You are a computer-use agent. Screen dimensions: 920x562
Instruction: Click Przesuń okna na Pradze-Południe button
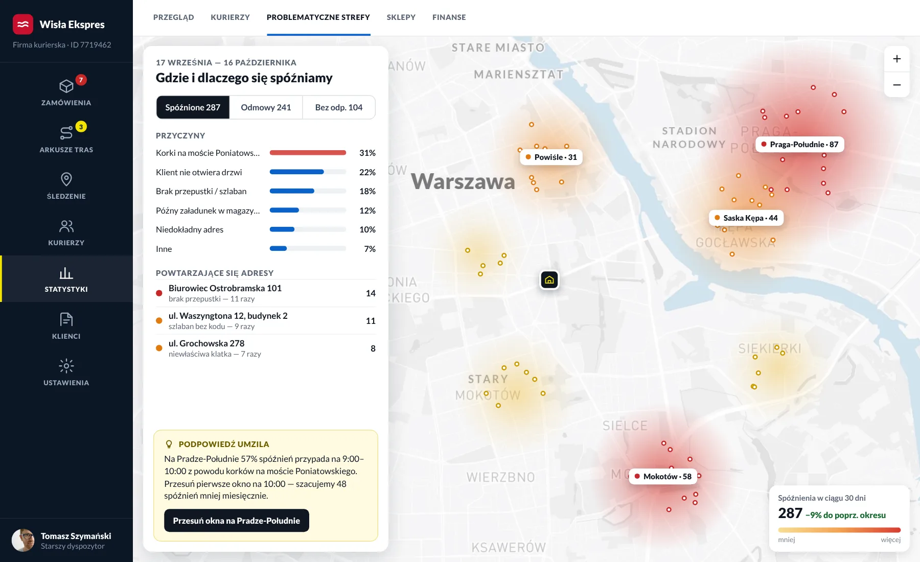point(237,521)
